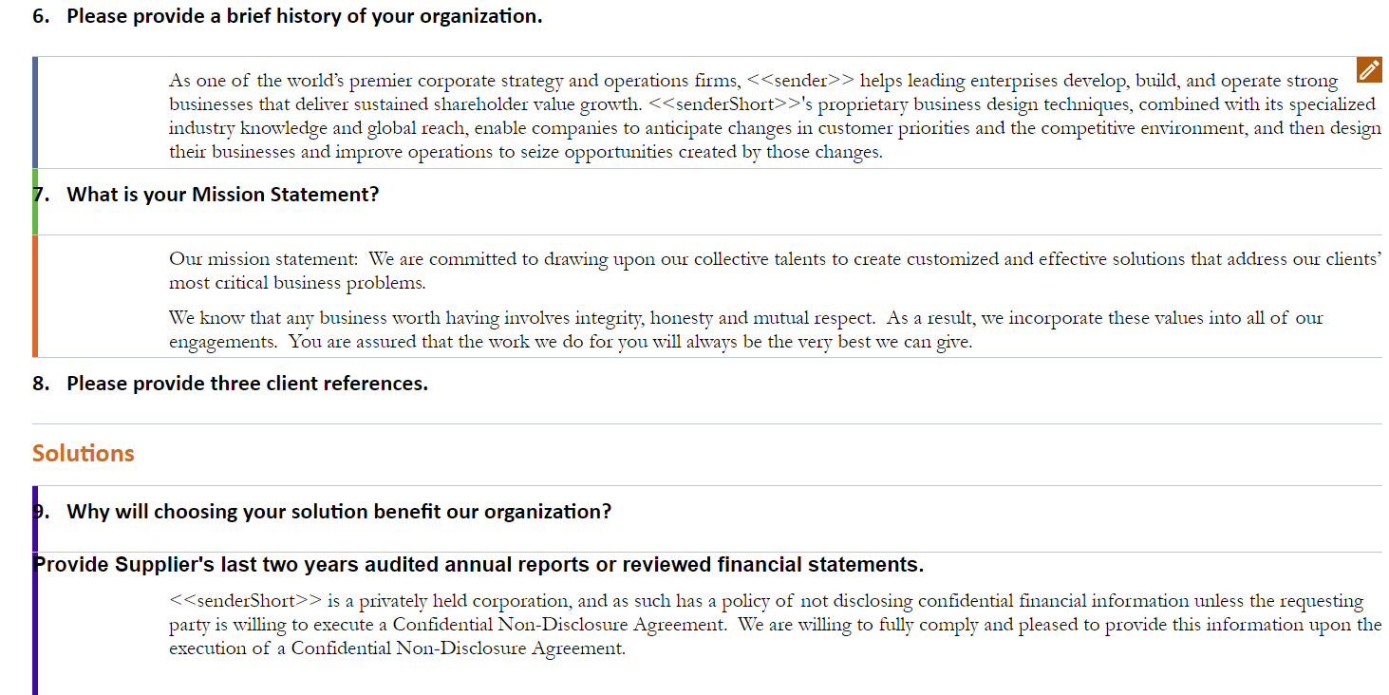Image resolution: width=1389 pixels, height=695 pixels.
Task: Click the pencil edit icon on history answer
Action: coord(1369,69)
